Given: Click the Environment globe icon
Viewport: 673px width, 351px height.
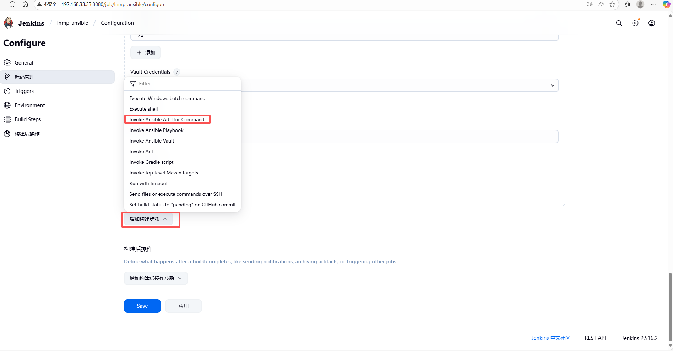Looking at the screenshot, I should click(7, 105).
